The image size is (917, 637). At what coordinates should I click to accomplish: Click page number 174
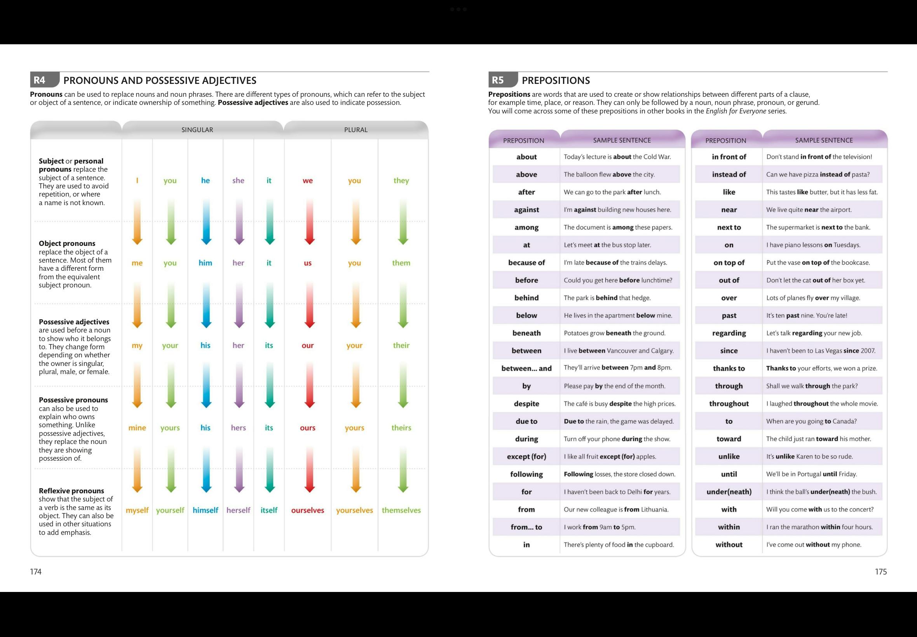coord(35,571)
